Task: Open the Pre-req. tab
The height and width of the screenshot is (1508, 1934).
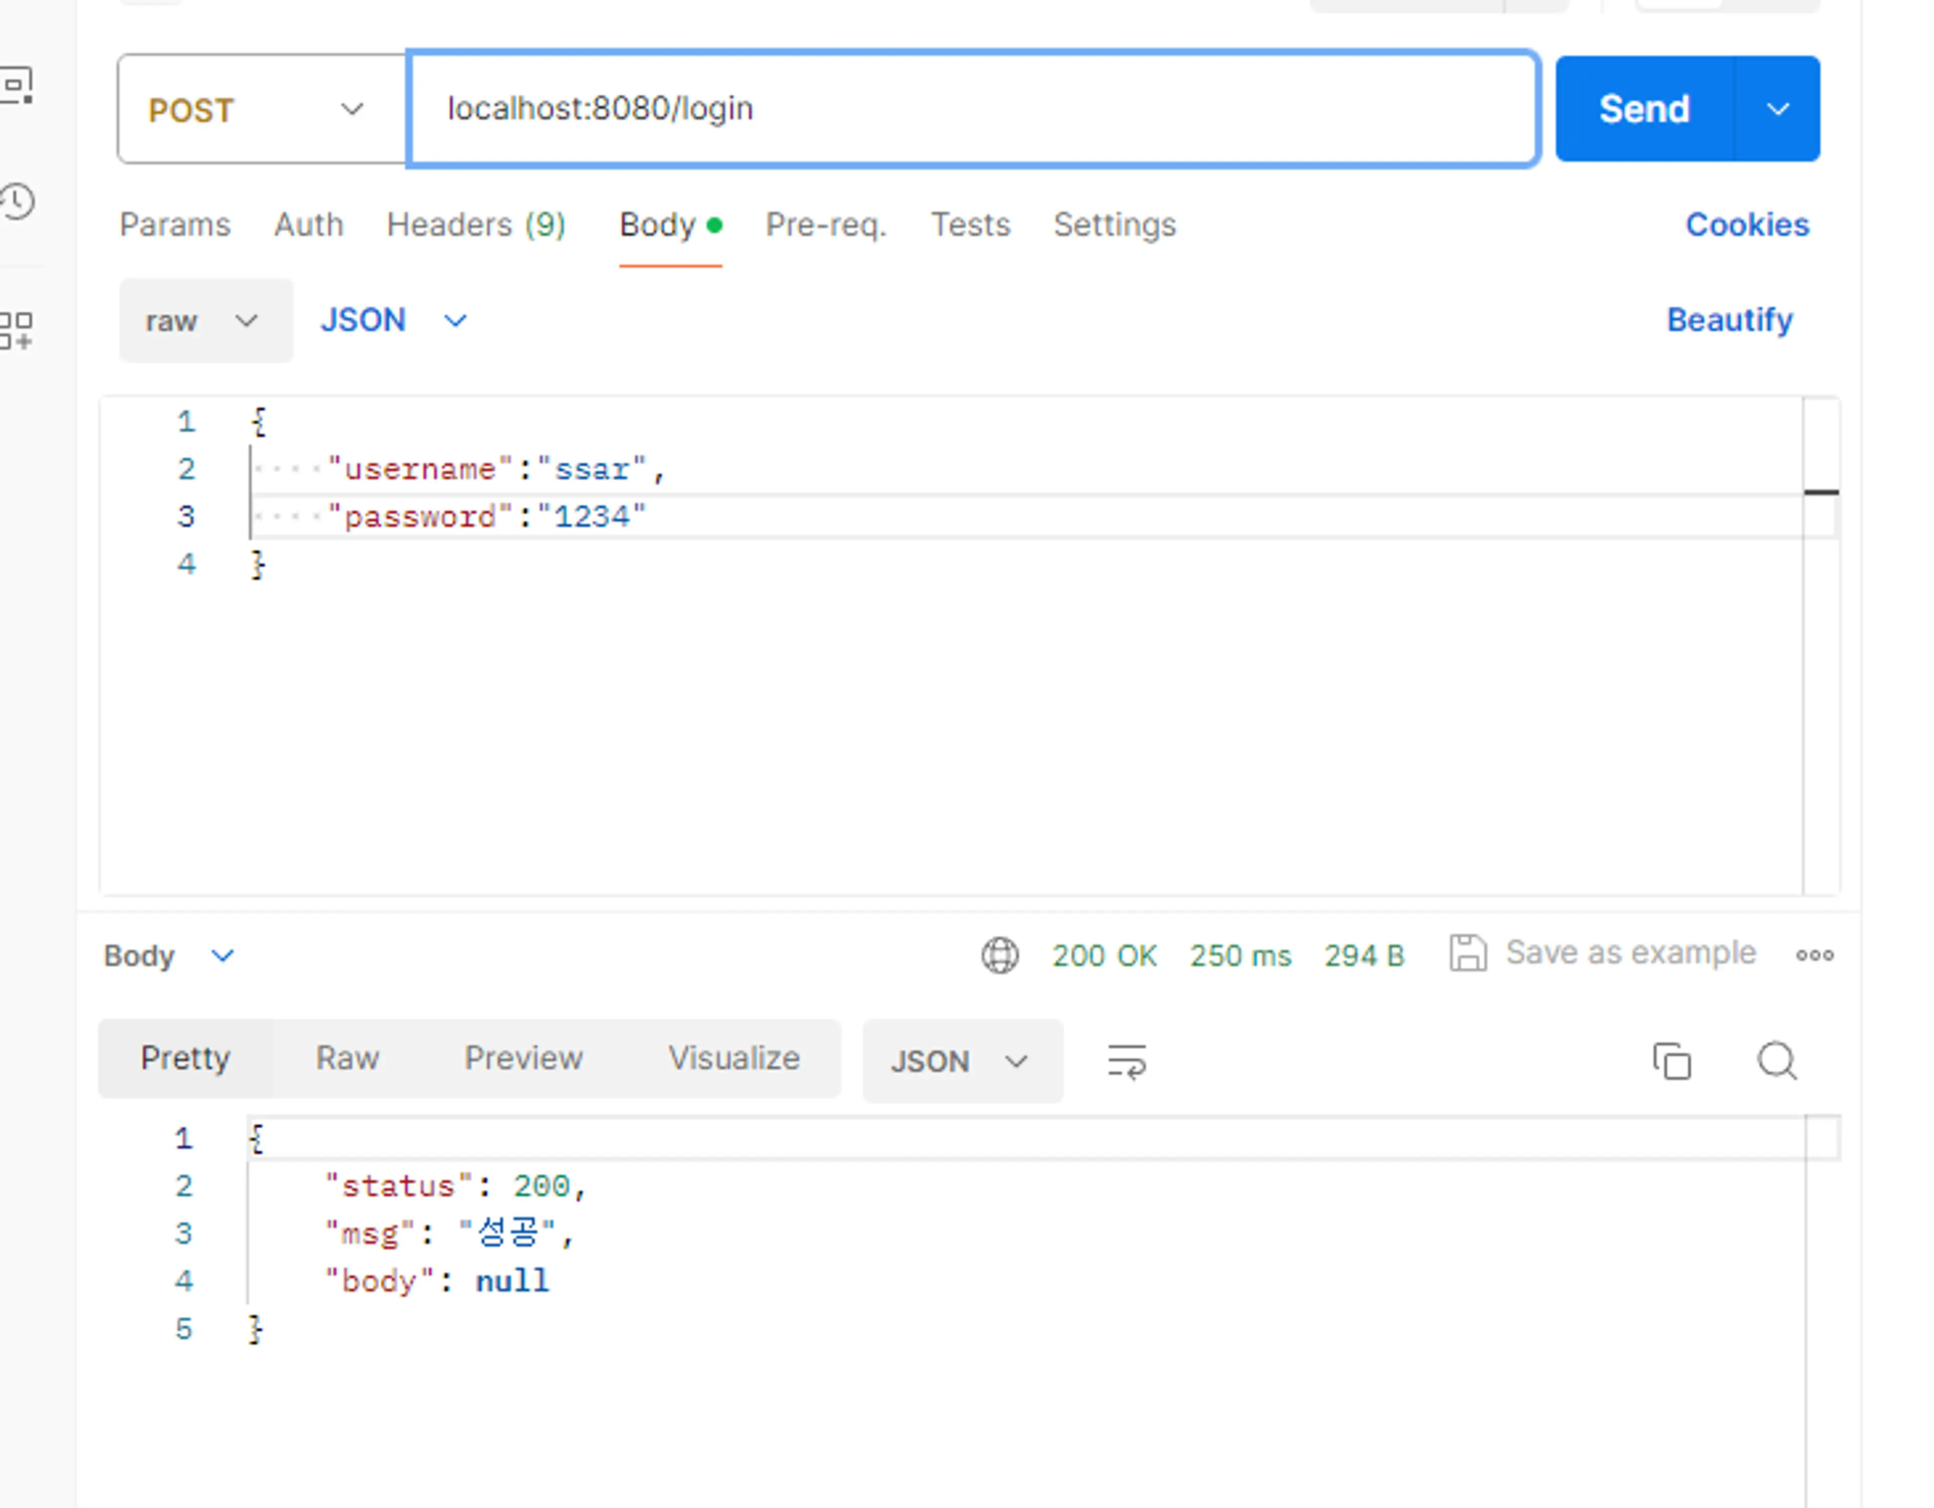Action: pos(825,225)
